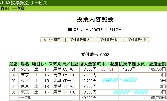Click the 曜日 column header
Screen dimensions: 167x101
point(36,64)
